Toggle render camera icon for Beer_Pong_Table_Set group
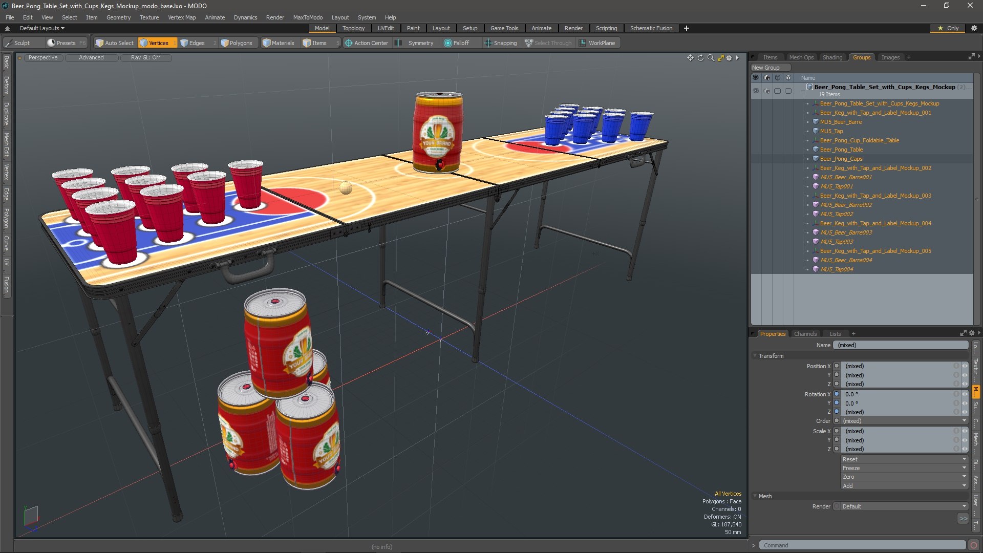Viewport: 983px width, 553px height. [766, 91]
